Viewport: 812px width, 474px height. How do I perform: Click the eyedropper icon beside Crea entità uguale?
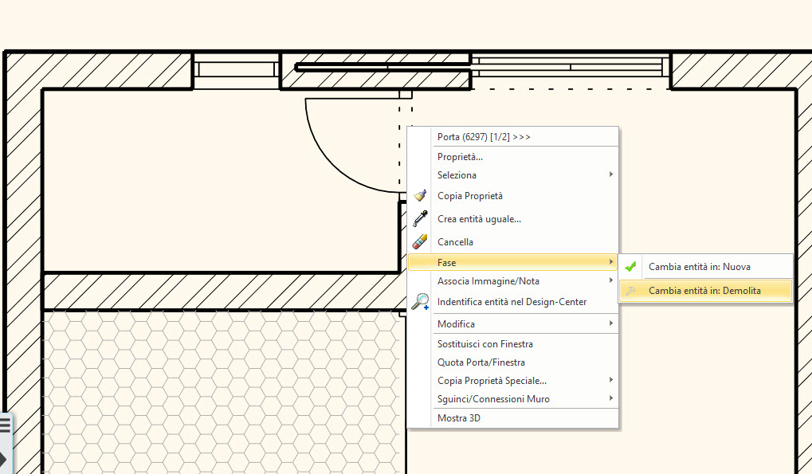[x=420, y=218]
